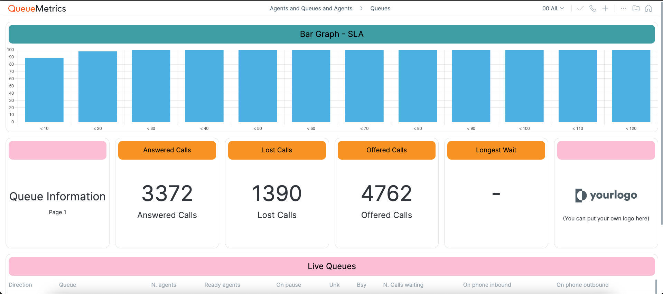Click the < 120 SLA bar
The width and height of the screenshot is (663, 294).
tap(631, 86)
